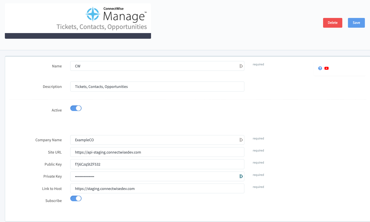This screenshot has height=222, width=370.
Task: Click the green password manager icon in Private Key field
Action: pyautogui.click(x=241, y=176)
